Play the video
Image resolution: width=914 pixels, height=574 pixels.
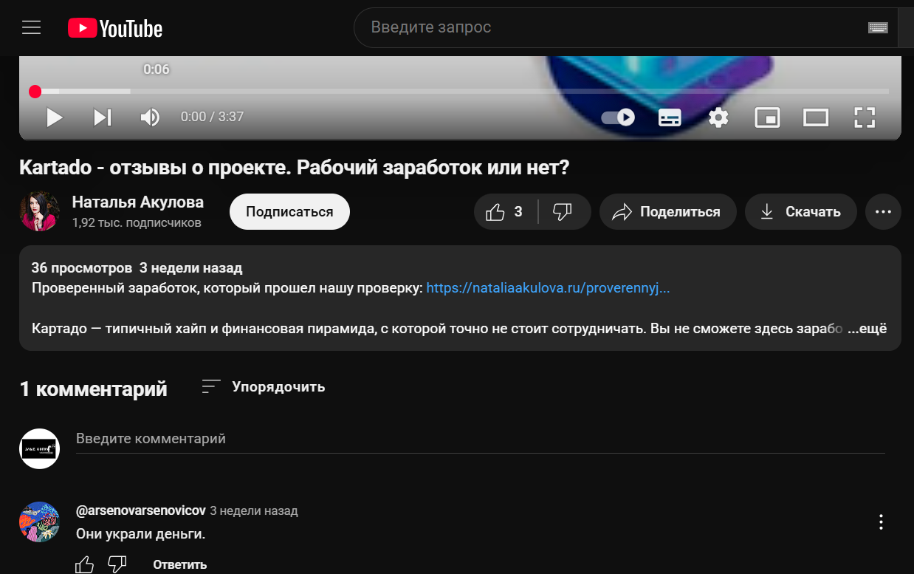pyautogui.click(x=54, y=117)
